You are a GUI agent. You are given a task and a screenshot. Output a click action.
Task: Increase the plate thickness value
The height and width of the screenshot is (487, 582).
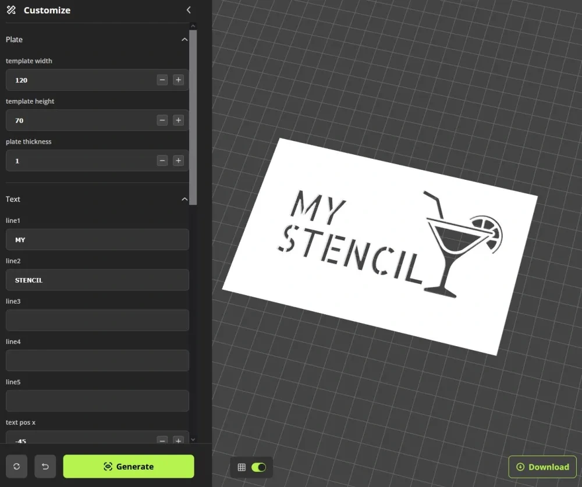(x=179, y=161)
